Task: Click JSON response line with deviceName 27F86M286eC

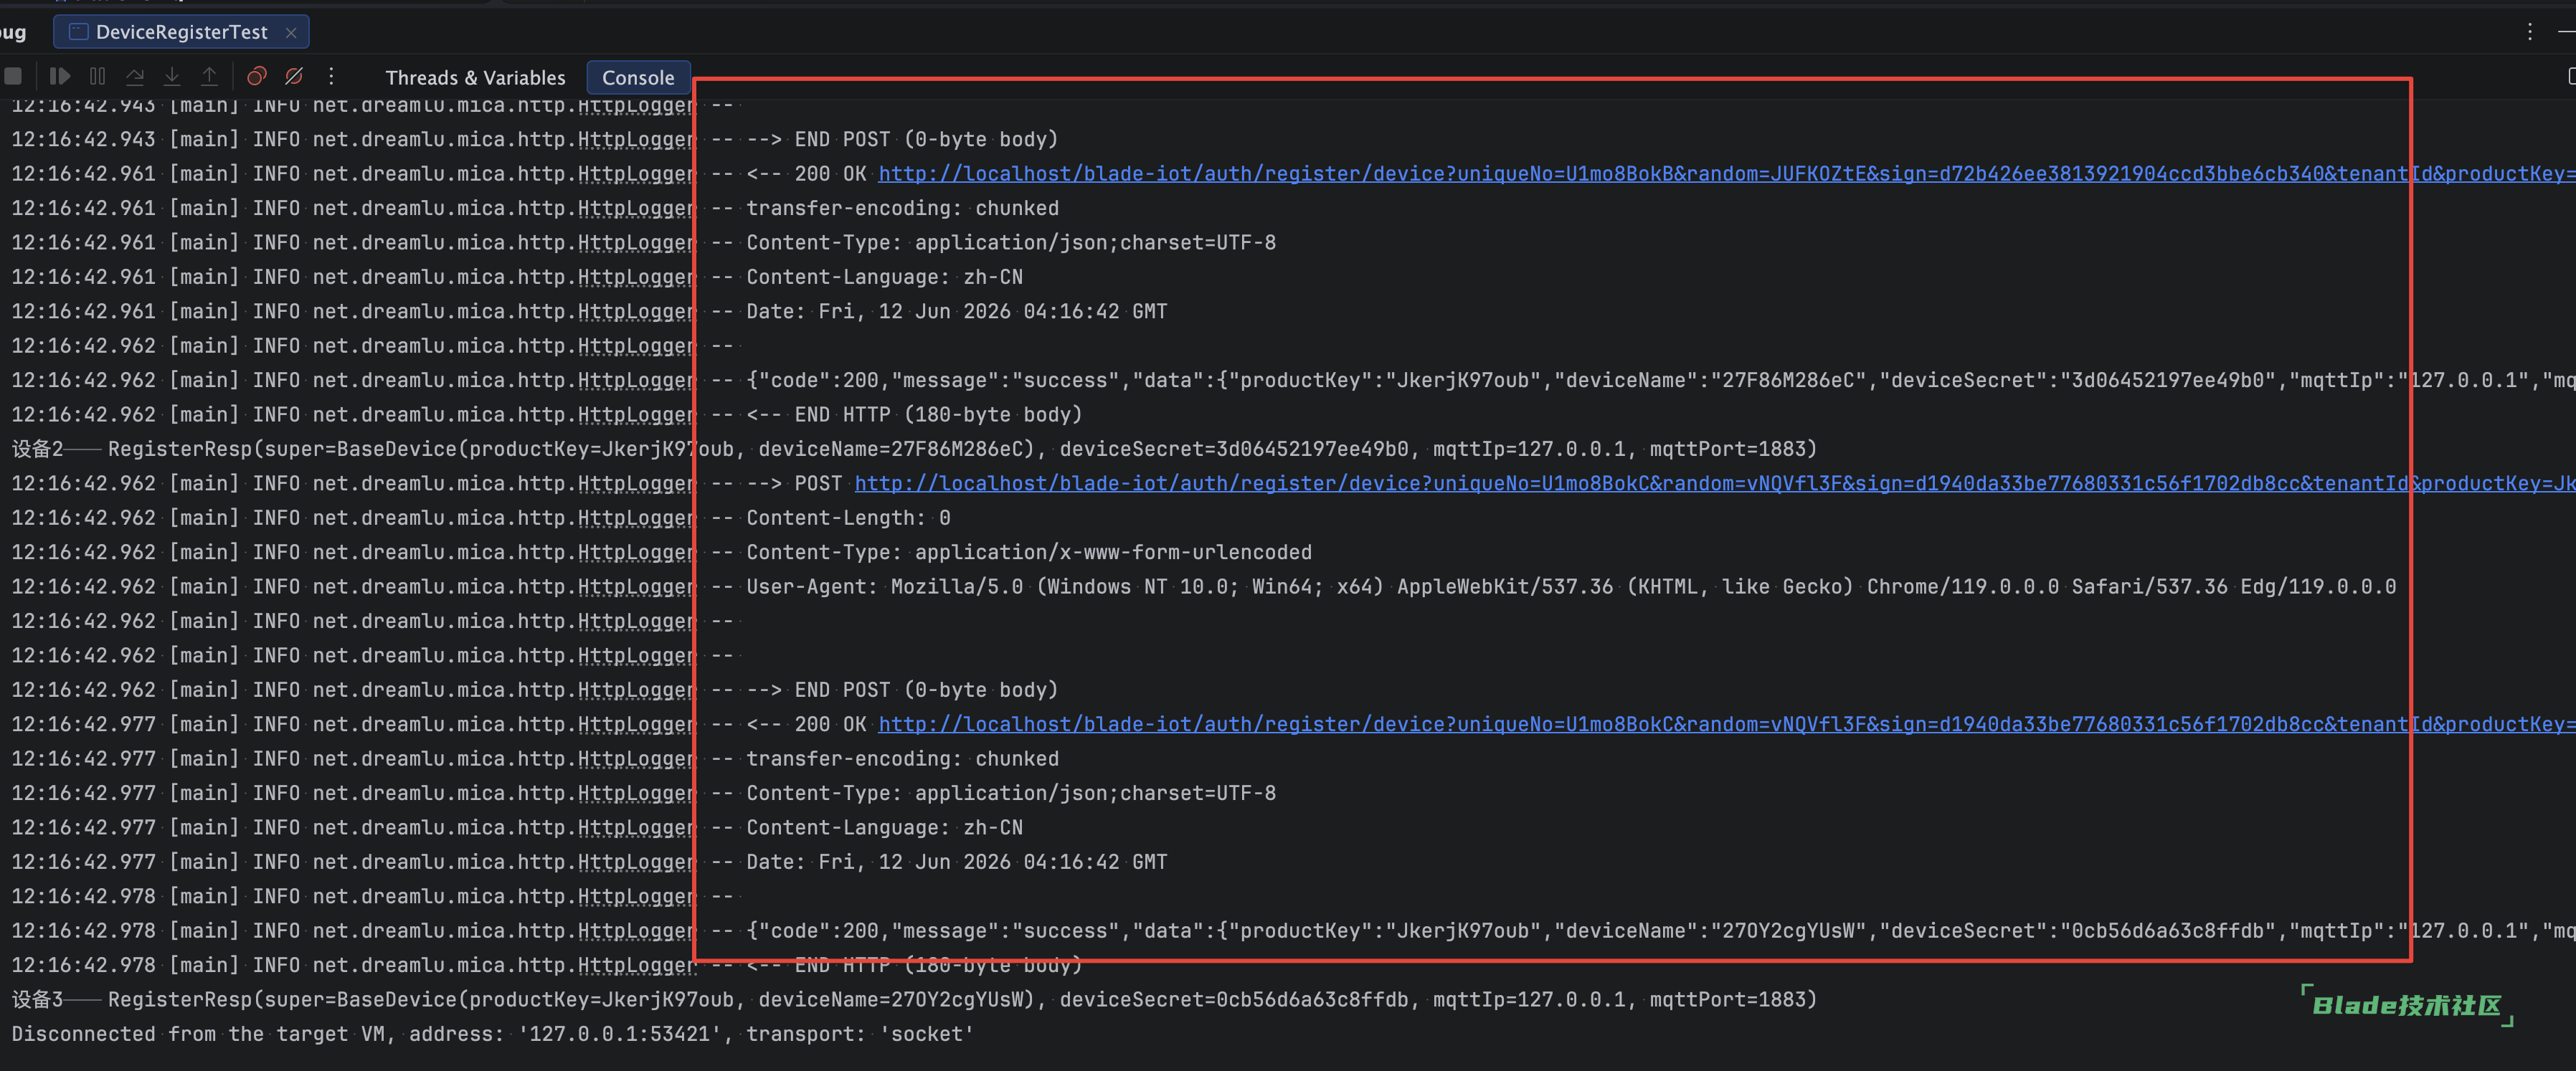Action: tap(1293, 380)
